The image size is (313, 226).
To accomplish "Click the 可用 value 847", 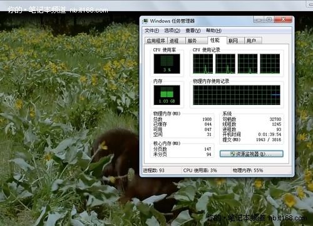I will click(208, 129).
